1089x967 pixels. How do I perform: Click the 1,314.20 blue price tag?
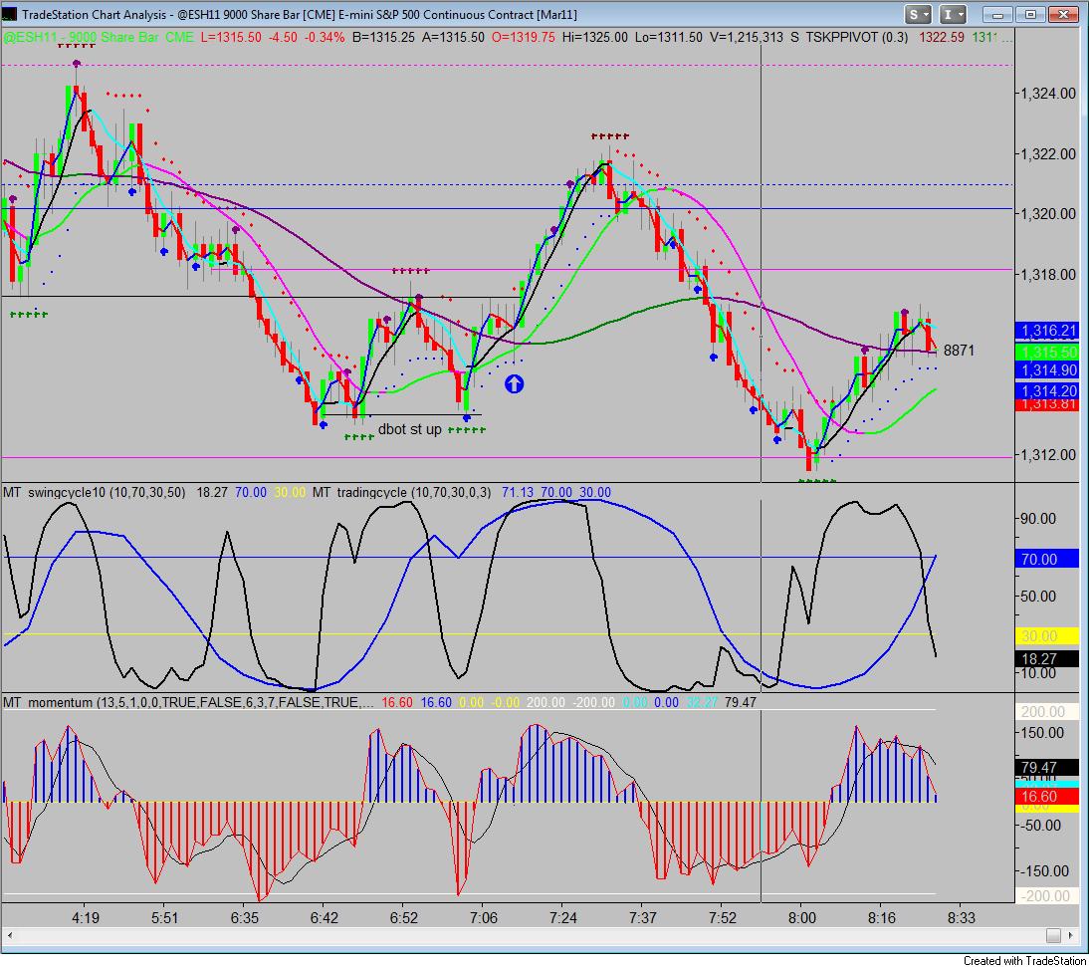1047,390
